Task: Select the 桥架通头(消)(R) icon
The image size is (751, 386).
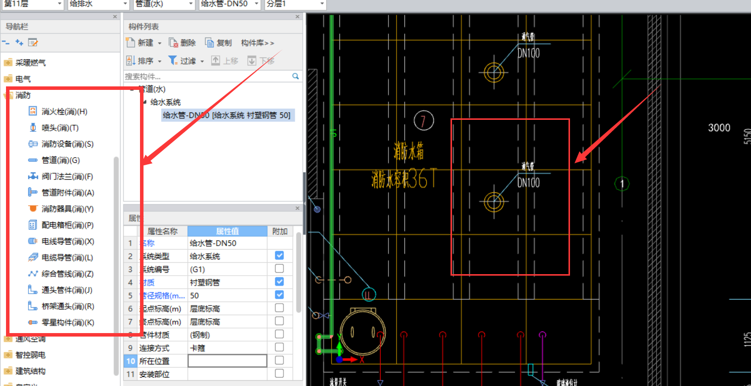Action: [33, 306]
